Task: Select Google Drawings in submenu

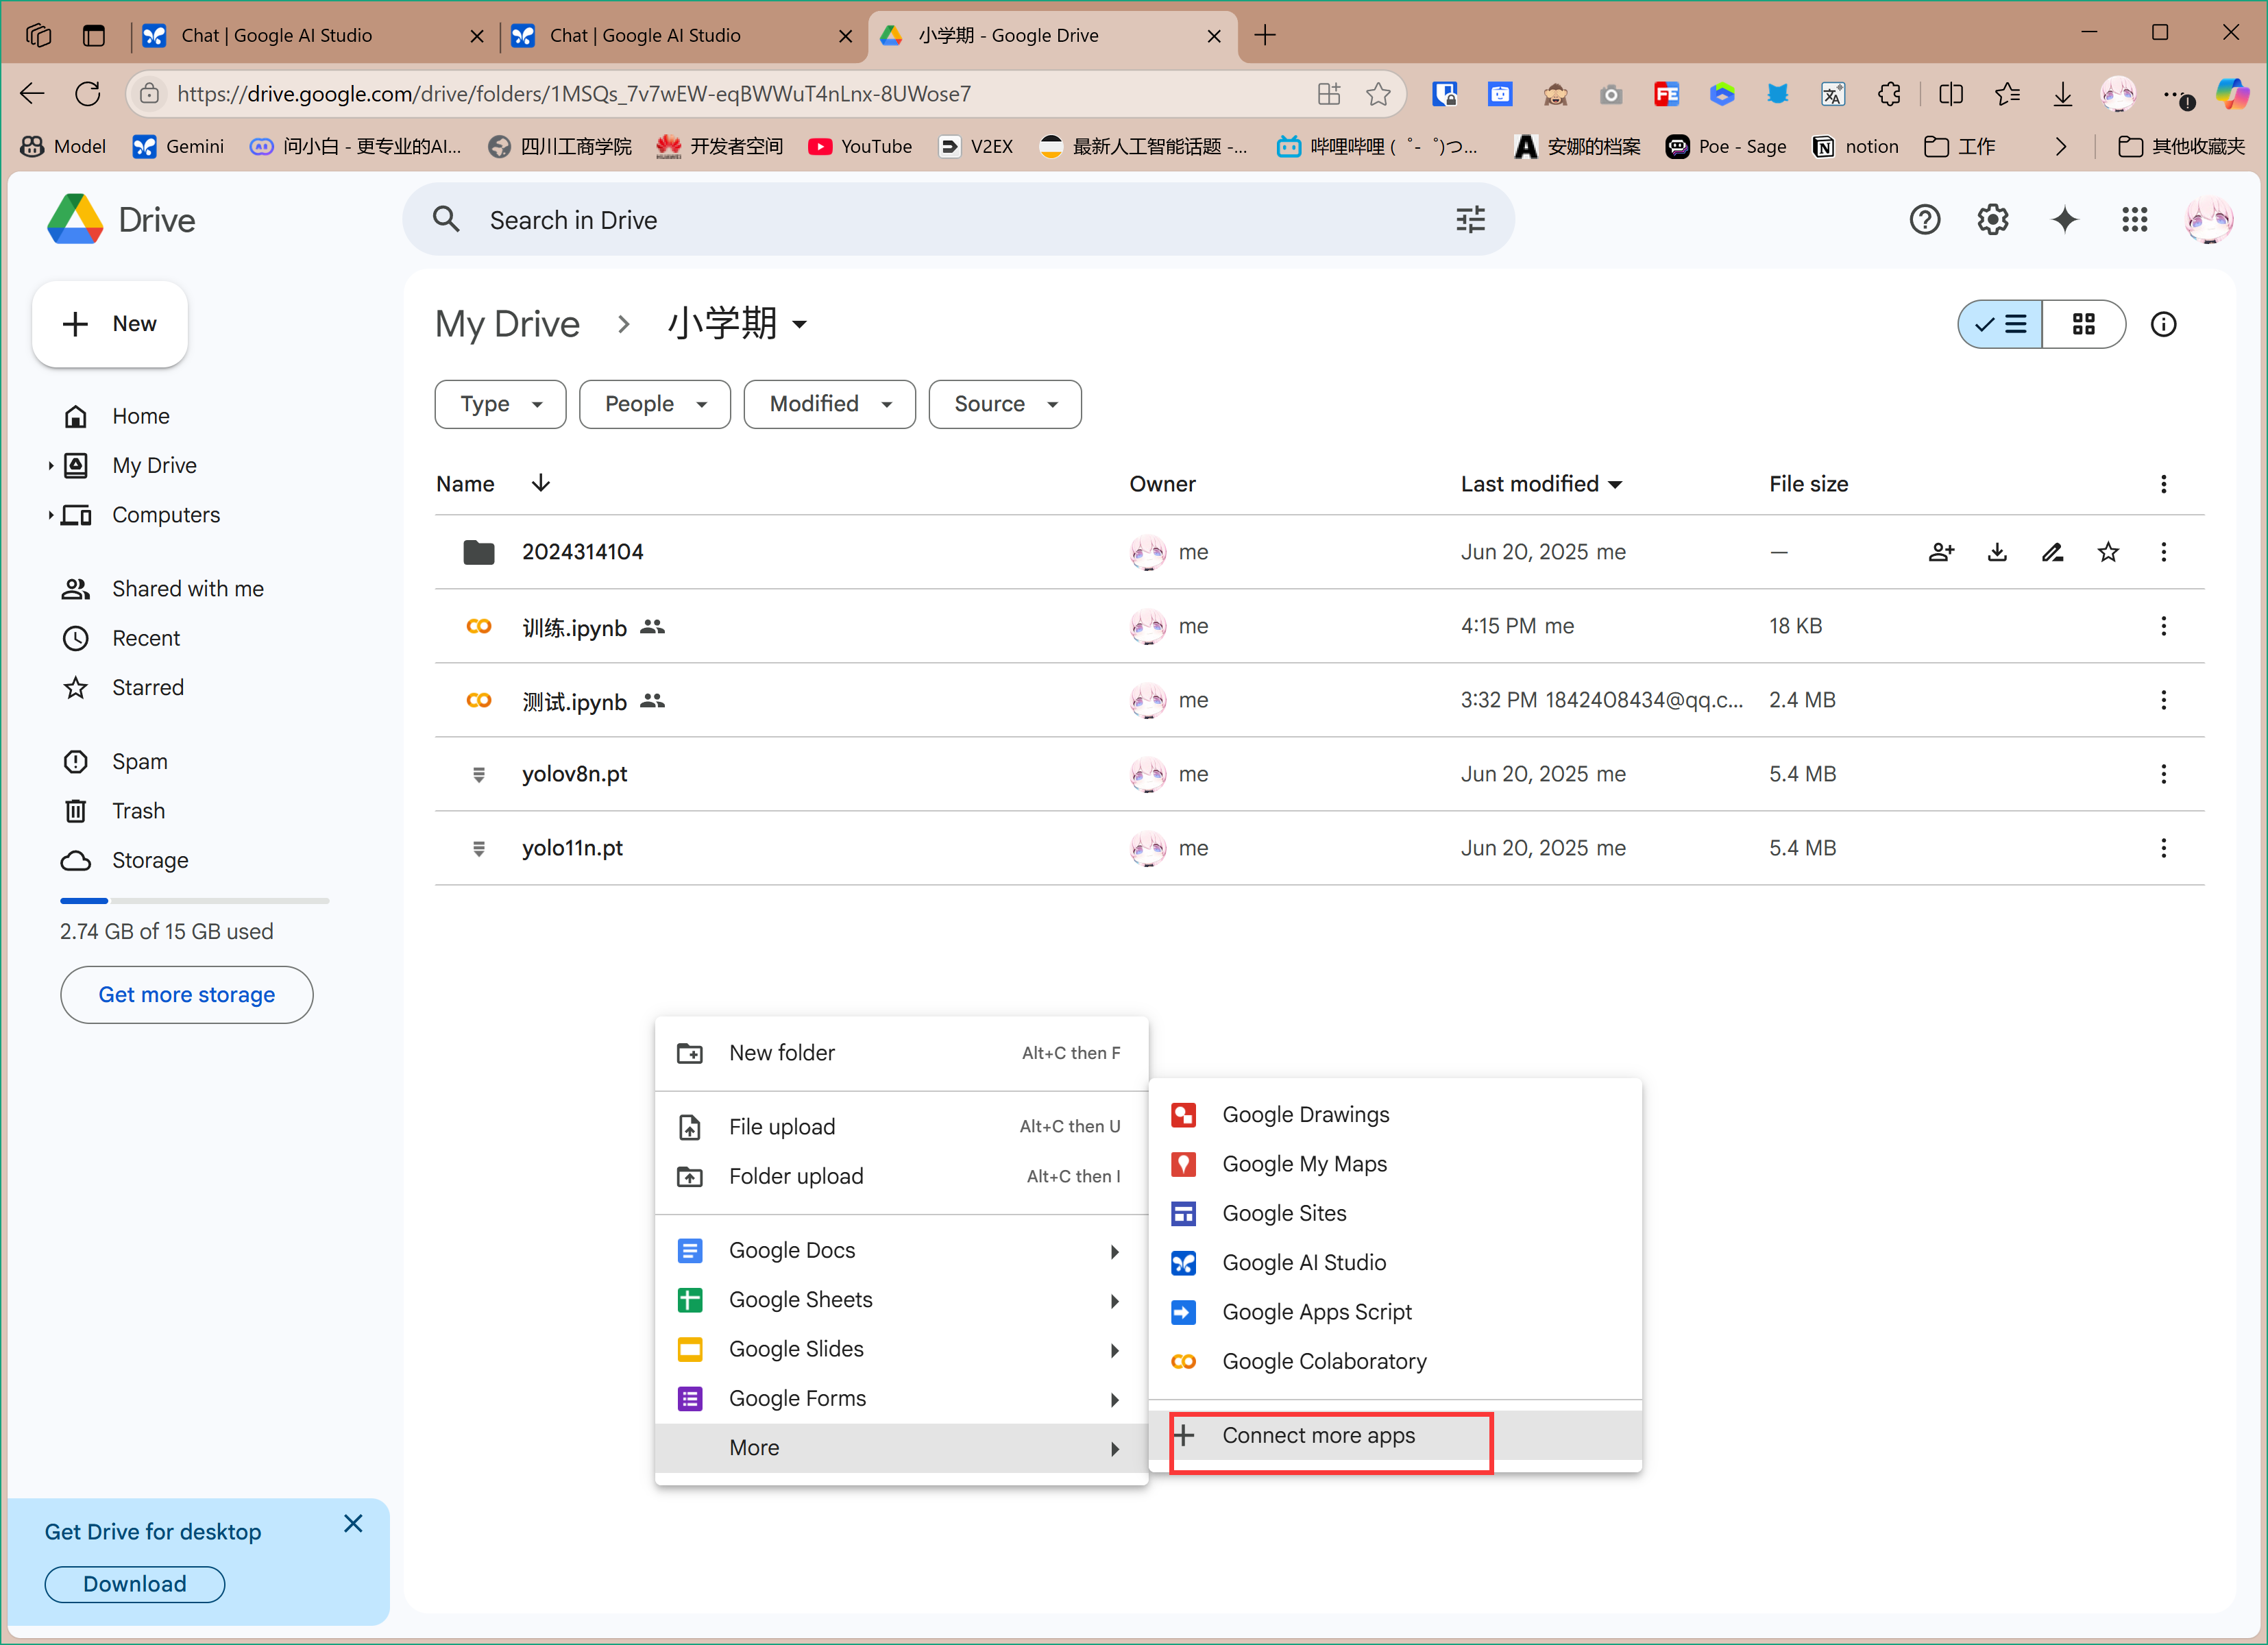Action: pyautogui.click(x=1395, y=1114)
